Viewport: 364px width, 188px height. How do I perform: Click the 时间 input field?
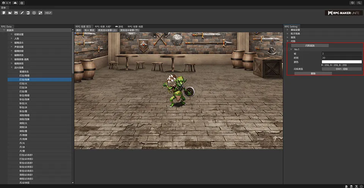(341, 58)
